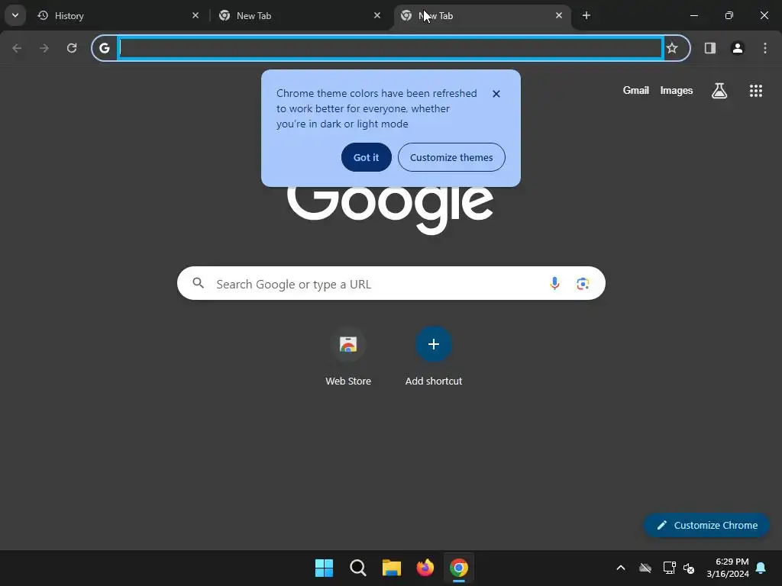Open the Chrome side panel
782x586 pixels.
pos(710,48)
